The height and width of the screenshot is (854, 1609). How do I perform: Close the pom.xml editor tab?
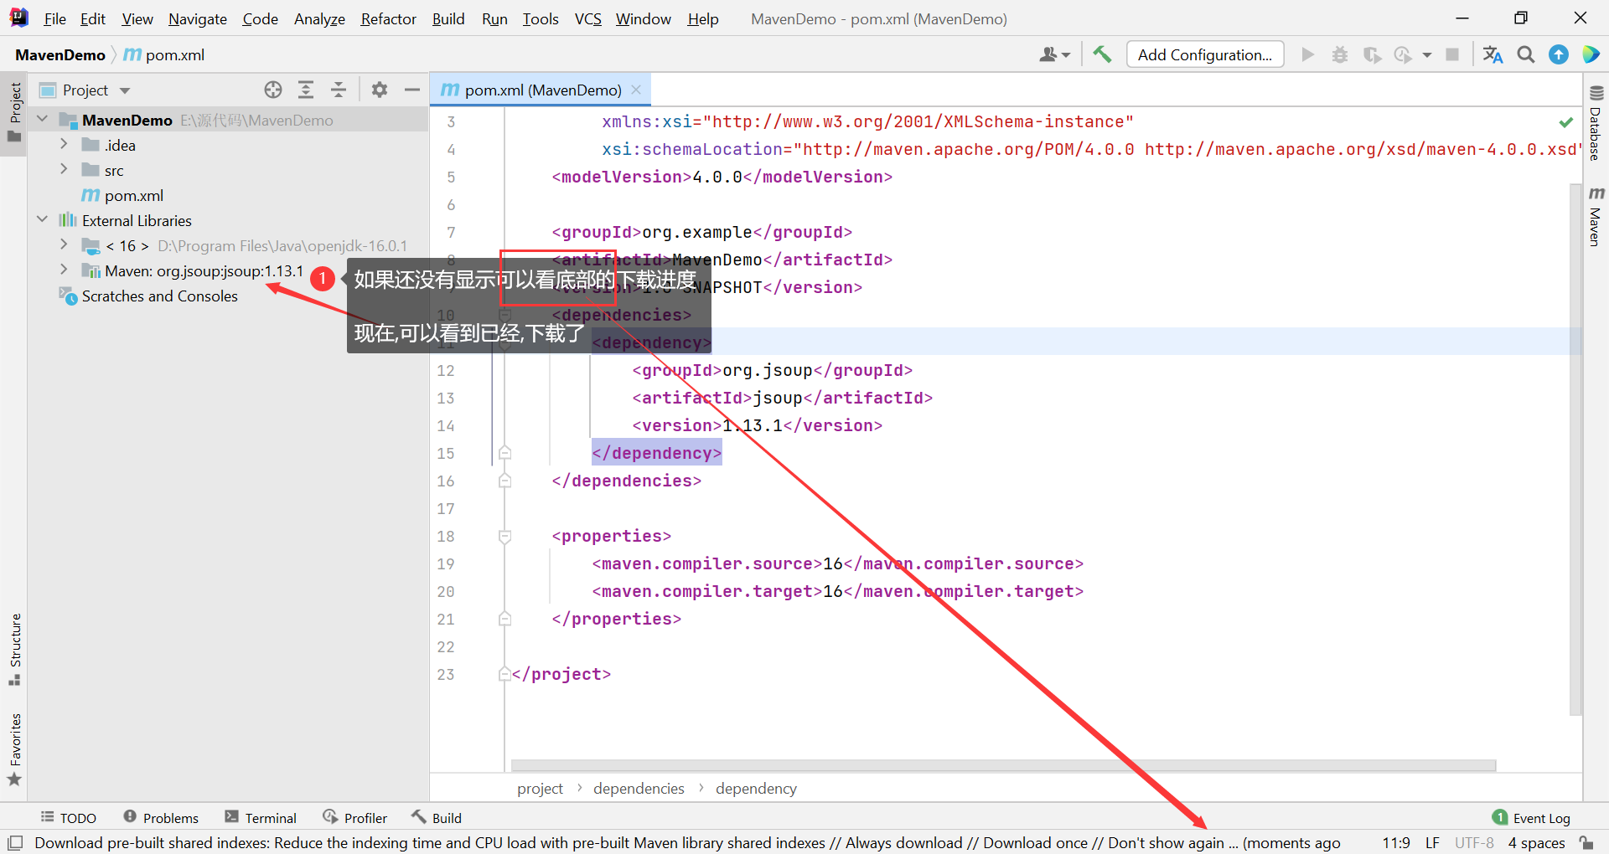click(636, 90)
